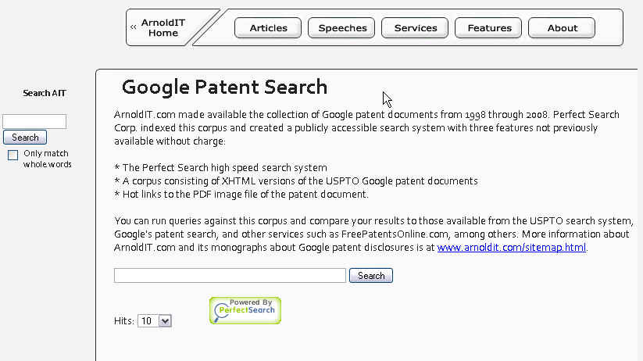The height and width of the screenshot is (361, 643).
Task: Click Search button beside patent query box
Action: [371, 275]
